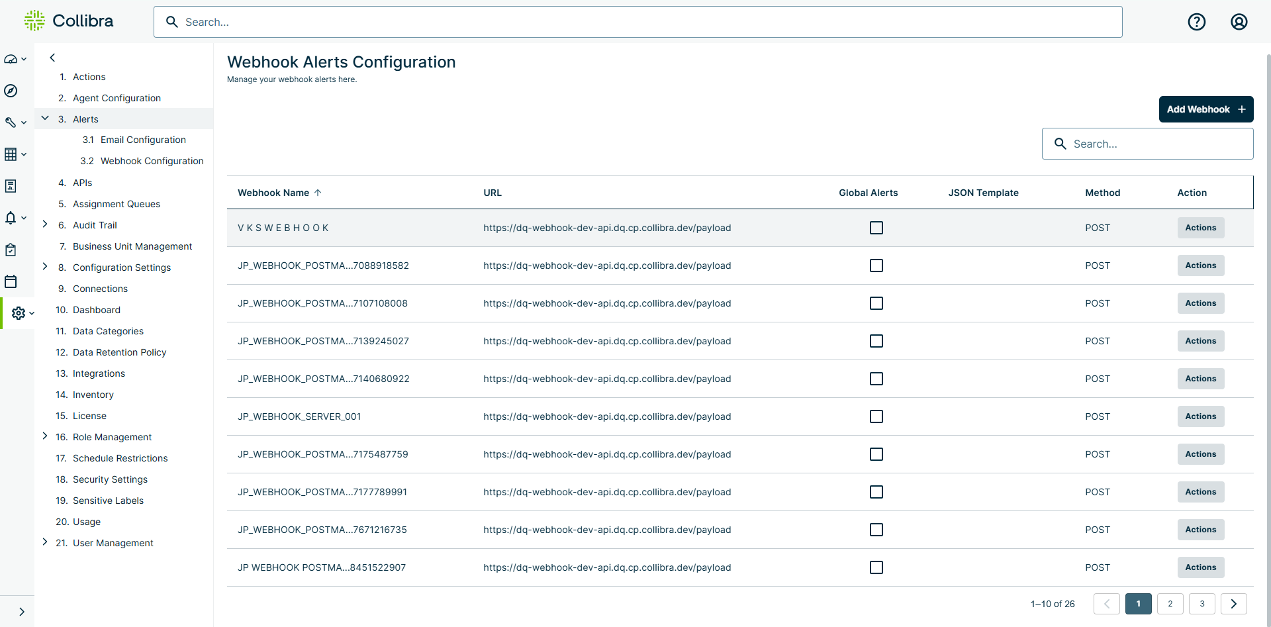Viewport: 1271px width, 627px height.
Task: Expand the User Management section
Action: click(44, 542)
